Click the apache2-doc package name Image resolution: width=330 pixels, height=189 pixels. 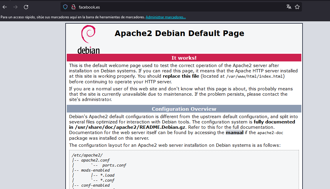coord(270,133)
